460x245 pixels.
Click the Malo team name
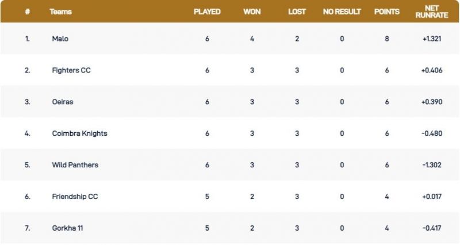click(x=59, y=39)
